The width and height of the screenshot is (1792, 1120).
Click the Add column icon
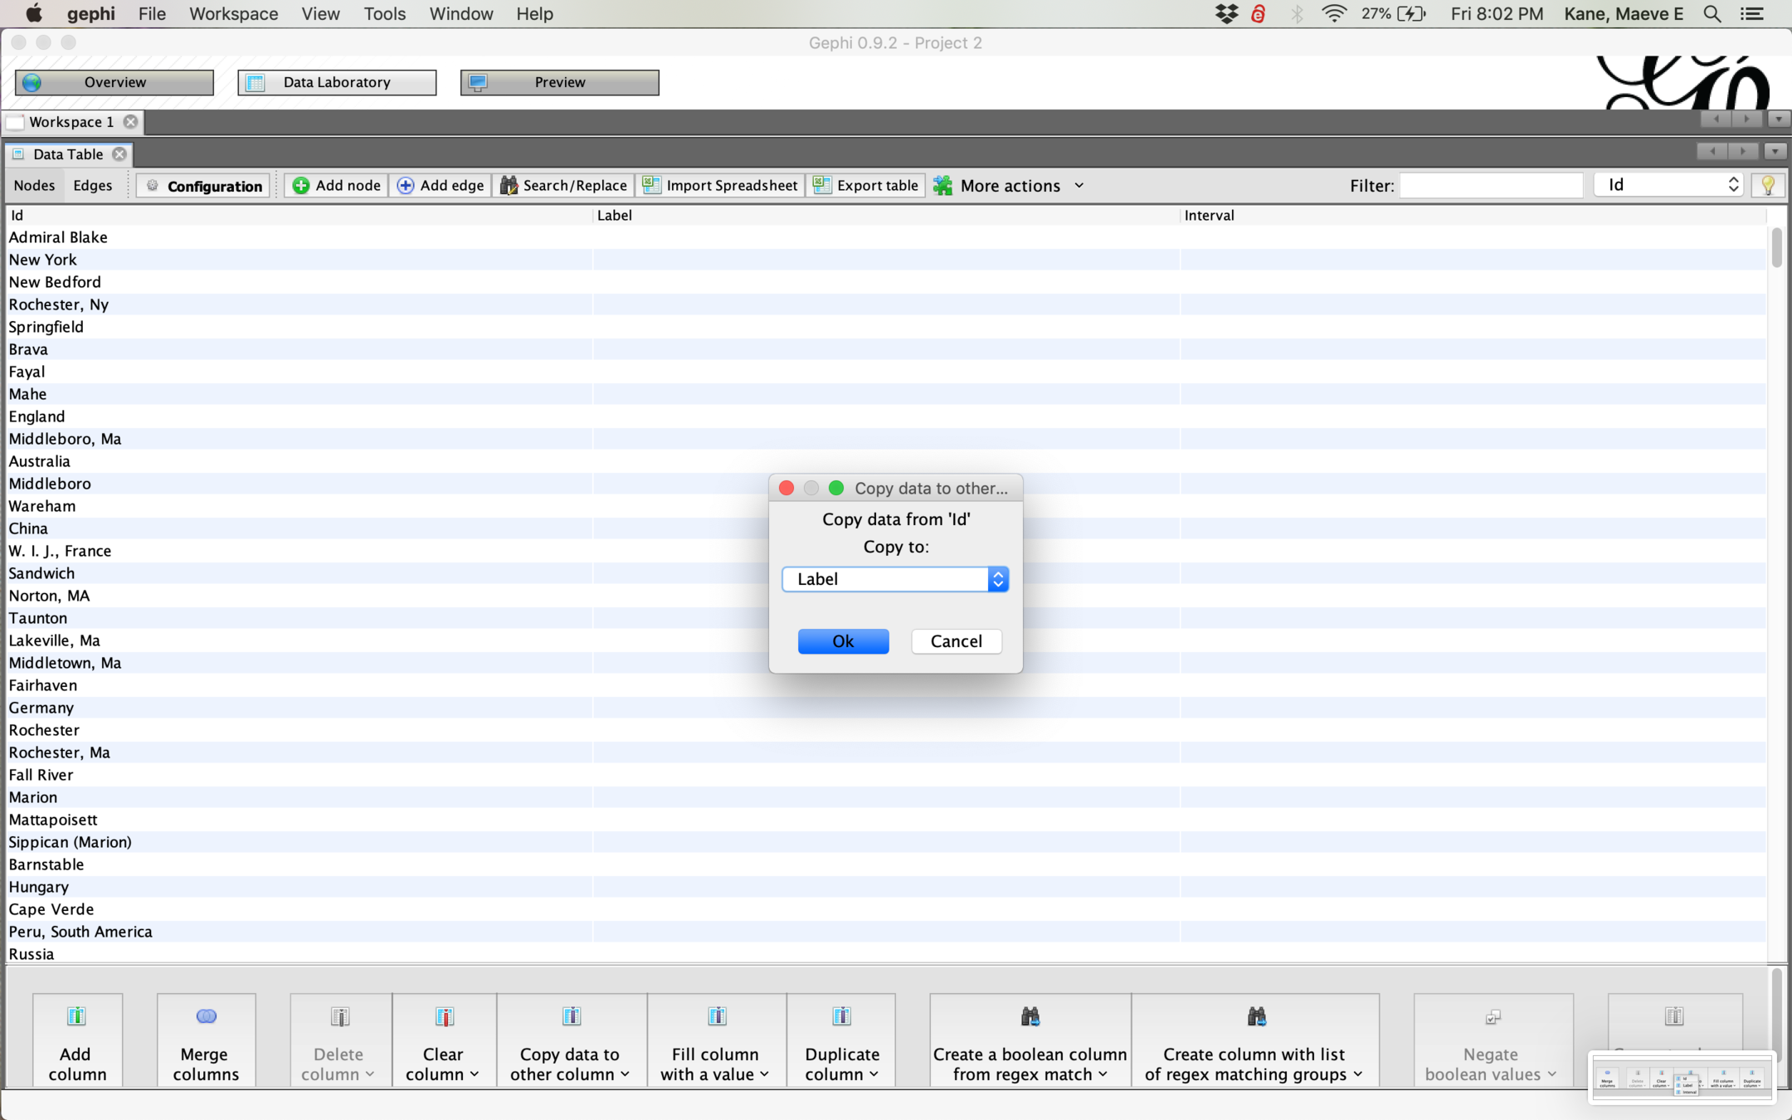(x=76, y=1016)
